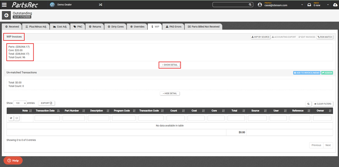Screen dimensions: 339x167
Task: Open the Overrides tab
Action: (x=137, y=26)
